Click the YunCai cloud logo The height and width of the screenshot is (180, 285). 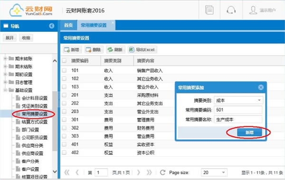[x=31, y=10]
